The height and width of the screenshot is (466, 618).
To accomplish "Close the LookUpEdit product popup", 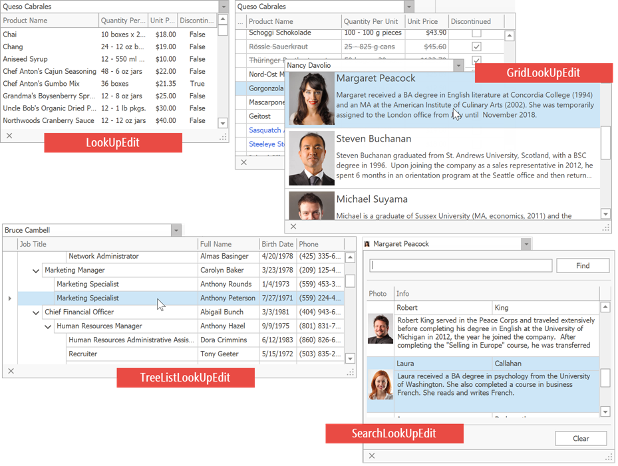I will click(9, 136).
